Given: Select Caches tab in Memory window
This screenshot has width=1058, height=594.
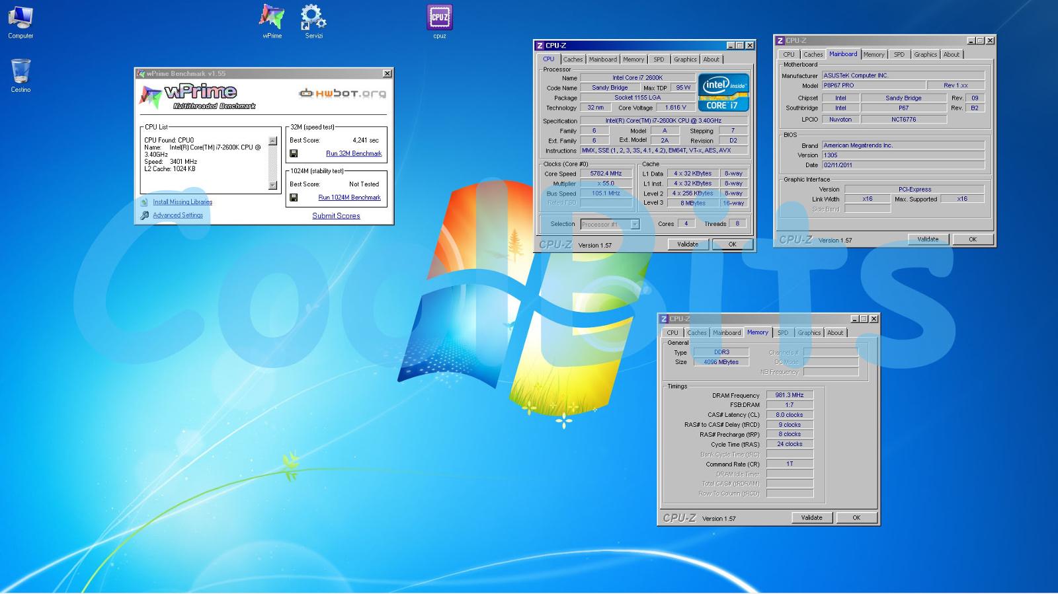Looking at the screenshot, I should coord(696,333).
